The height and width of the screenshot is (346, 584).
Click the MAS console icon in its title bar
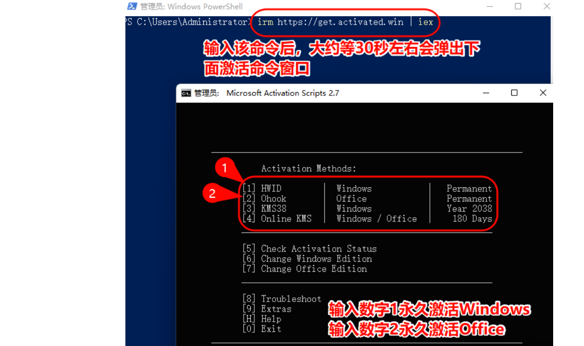[x=188, y=93]
